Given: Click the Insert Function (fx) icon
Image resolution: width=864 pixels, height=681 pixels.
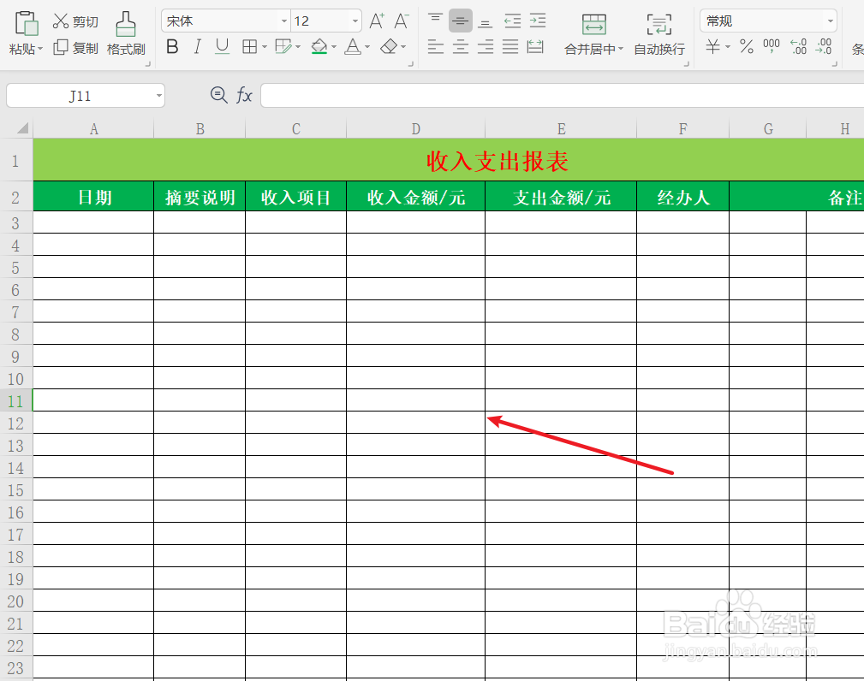Looking at the screenshot, I should tap(244, 95).
